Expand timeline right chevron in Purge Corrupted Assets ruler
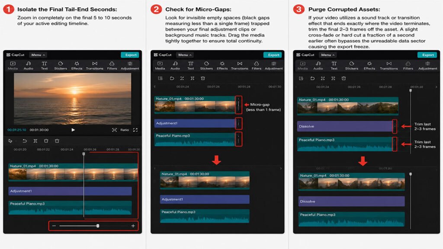This screenshot has height=249, width=443. click(437, 87)
